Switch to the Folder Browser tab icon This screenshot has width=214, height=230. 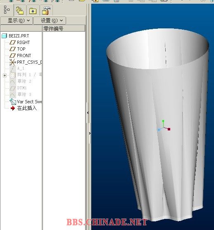[20, 11]
